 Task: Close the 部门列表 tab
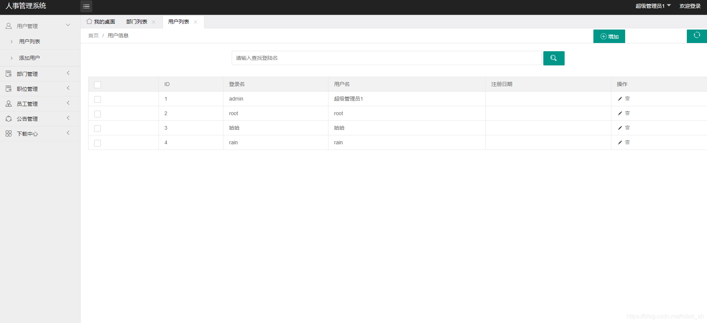click(154, 22)
